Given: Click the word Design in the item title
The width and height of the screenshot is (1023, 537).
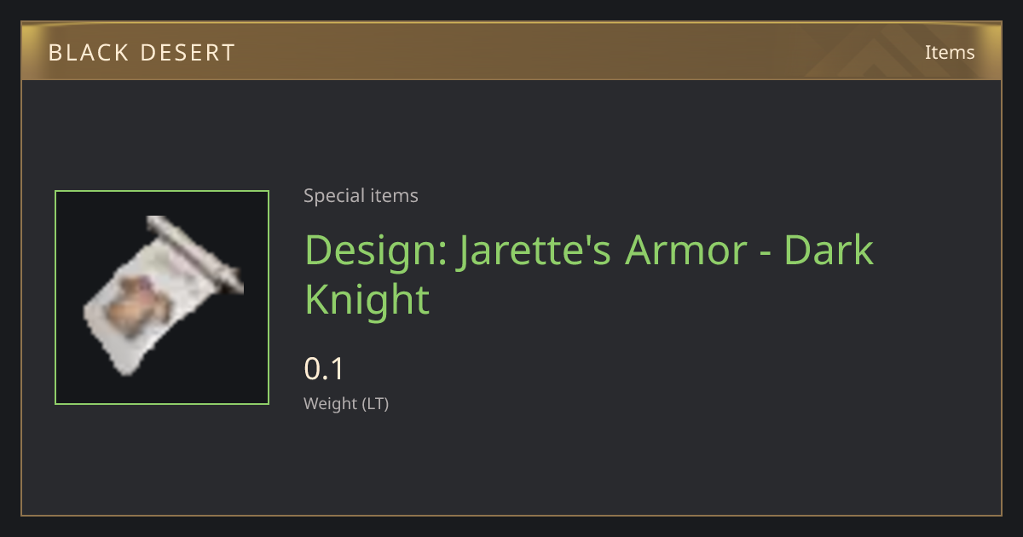Looking at the screenshot, I should [x=375, y=250].
